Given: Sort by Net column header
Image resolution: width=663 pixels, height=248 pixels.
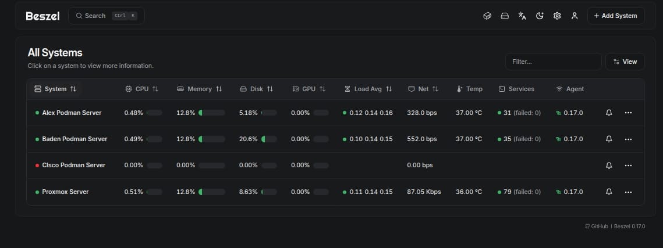Looking at the screenshot, I should click(x=423, y=89).
